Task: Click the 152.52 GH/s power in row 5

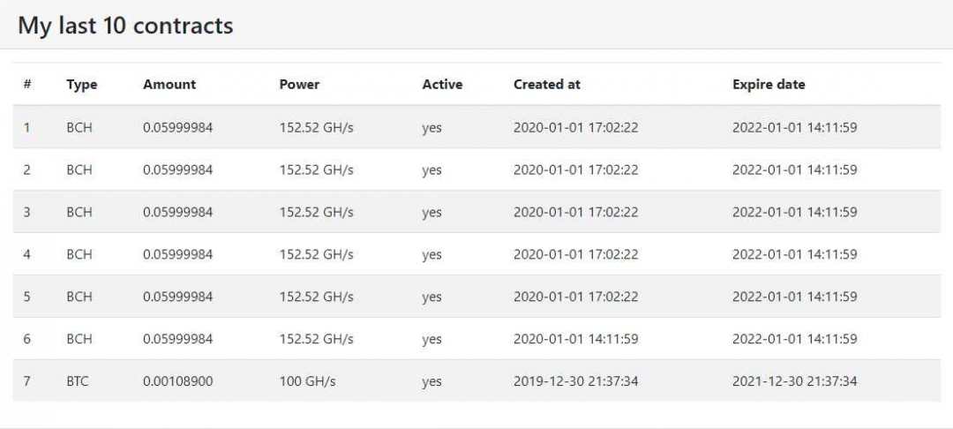Action: (x=316, y=297)
